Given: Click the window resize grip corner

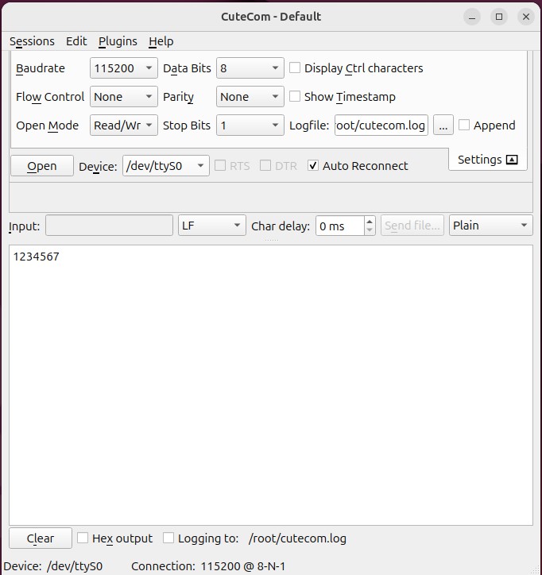Looking at the screenshot, I should pyautogui.click(x=536, y=569).
